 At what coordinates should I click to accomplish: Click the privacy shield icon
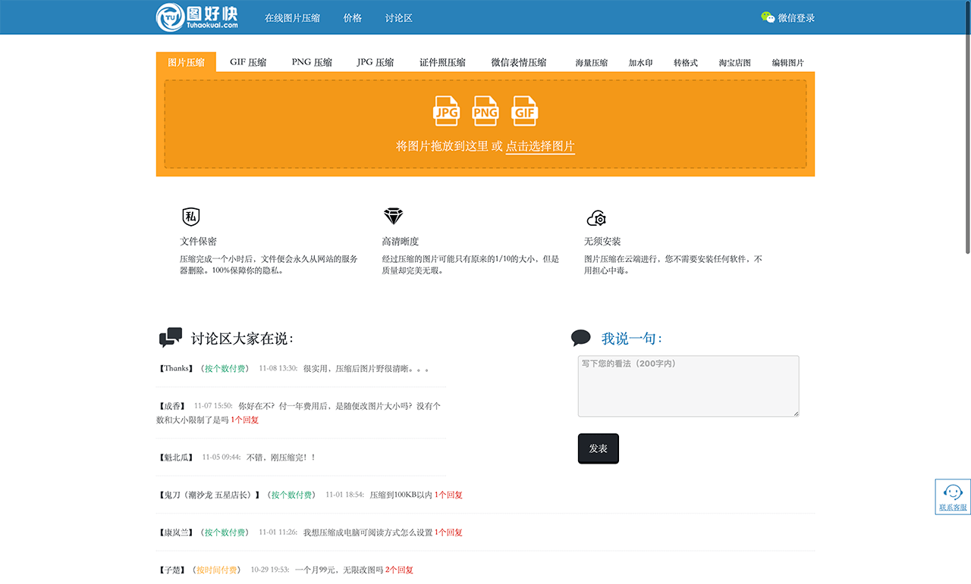coord(191,217)
